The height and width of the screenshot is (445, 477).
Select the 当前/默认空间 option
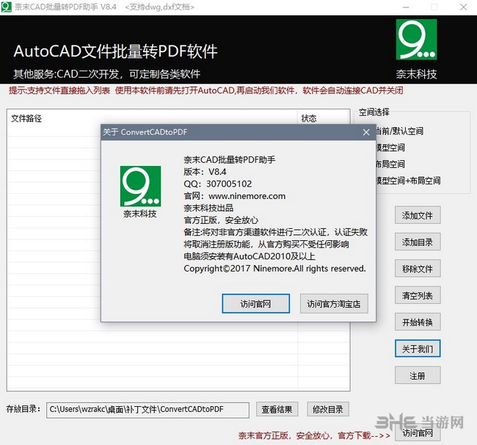tap(399, 131)
